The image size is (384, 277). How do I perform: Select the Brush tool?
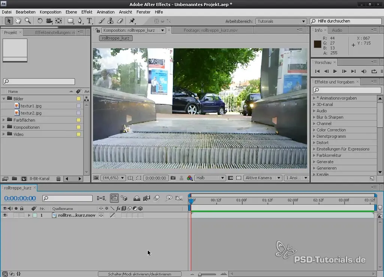pos(101,21)
